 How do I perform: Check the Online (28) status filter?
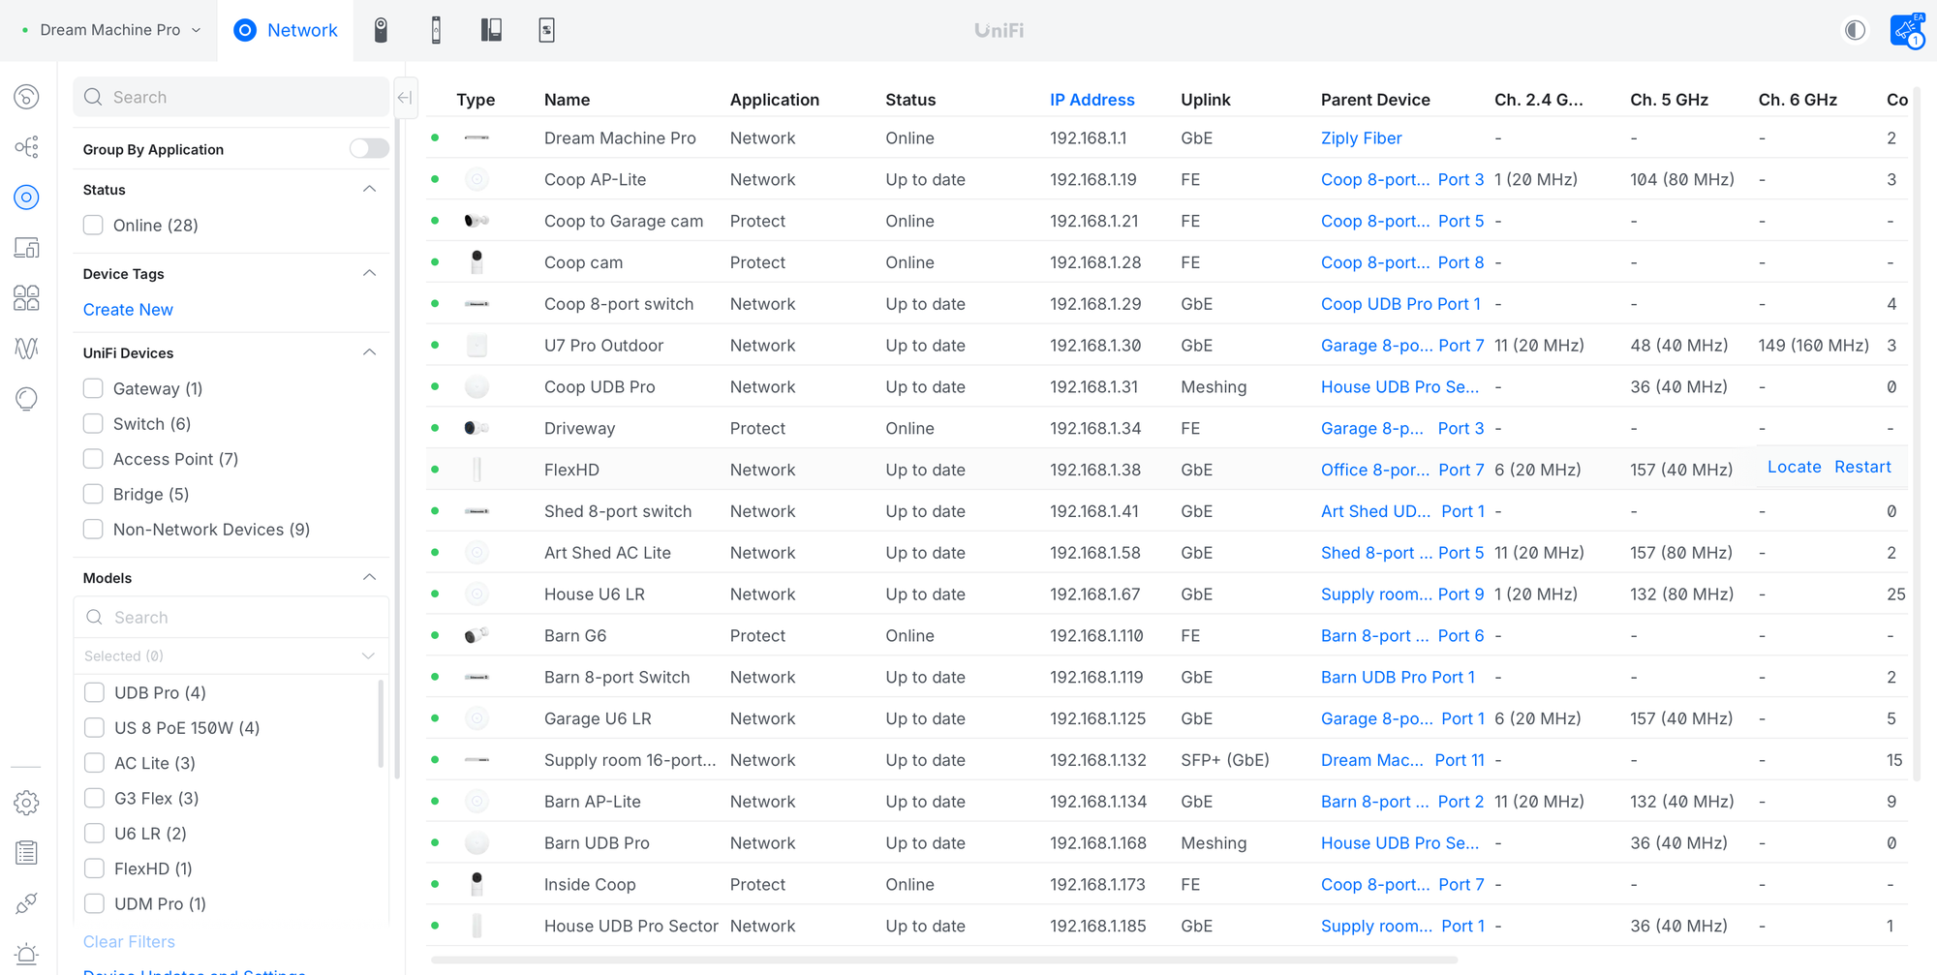click(x=93, y=226)
